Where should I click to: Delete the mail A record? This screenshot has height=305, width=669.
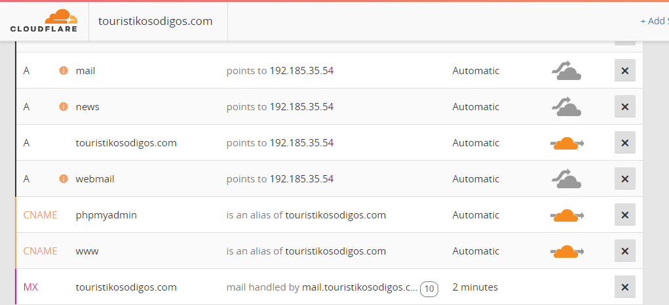625,70
